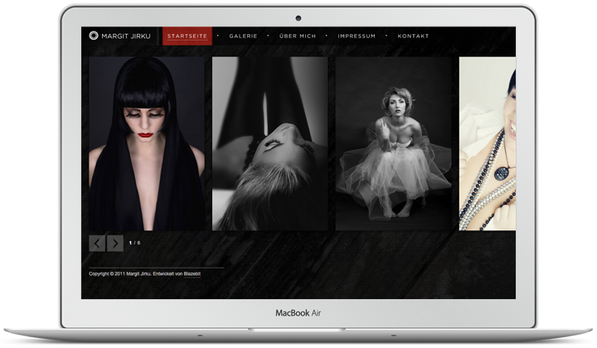Advance gallery with right arrow button
This screenshot has height=348, width=597.
[x=115, y=243]
